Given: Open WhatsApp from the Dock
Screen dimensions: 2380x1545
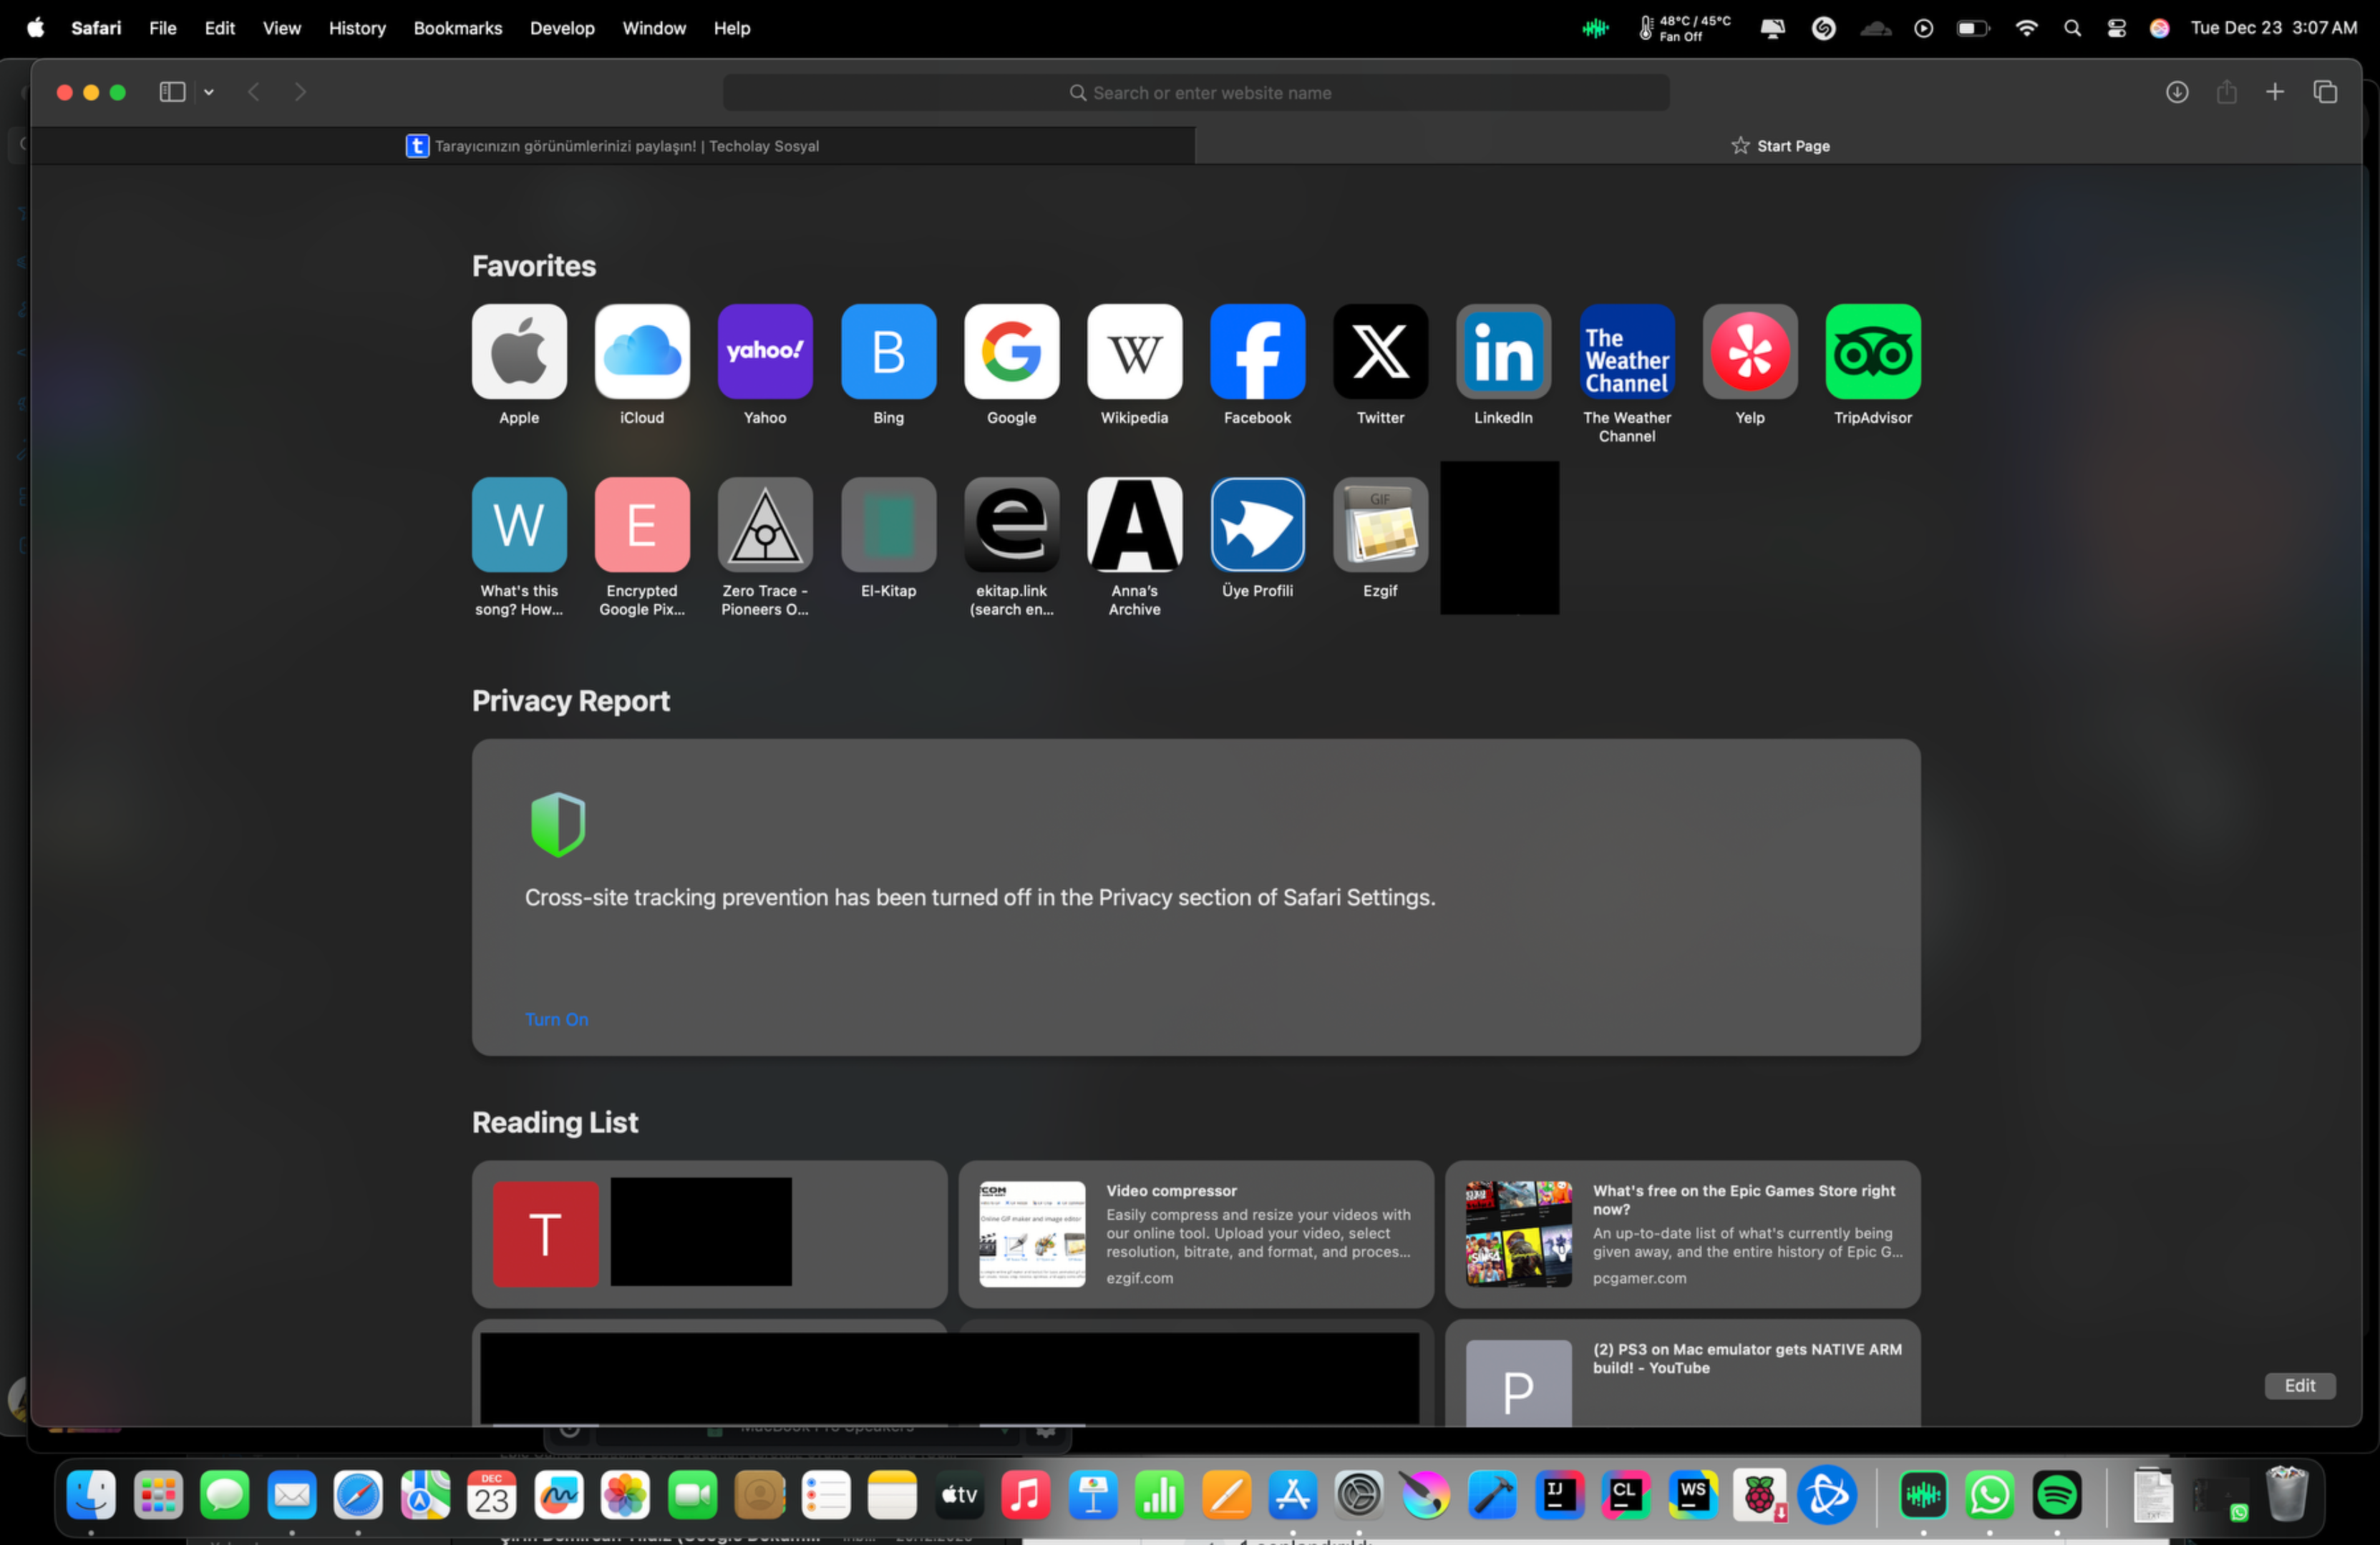Looking at the screenshot, I should [x=1989, y=1495].
